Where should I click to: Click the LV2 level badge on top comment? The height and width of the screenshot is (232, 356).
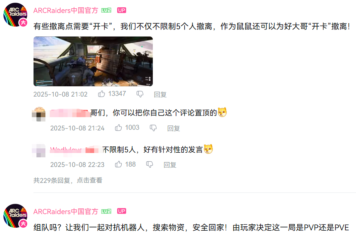(106, 10)
